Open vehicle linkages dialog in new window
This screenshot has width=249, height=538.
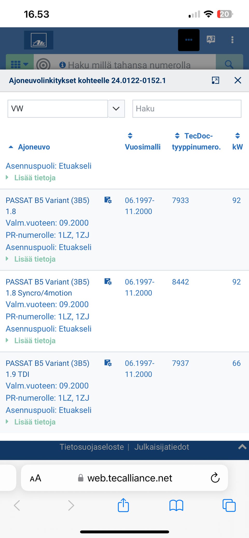point(215,80)
